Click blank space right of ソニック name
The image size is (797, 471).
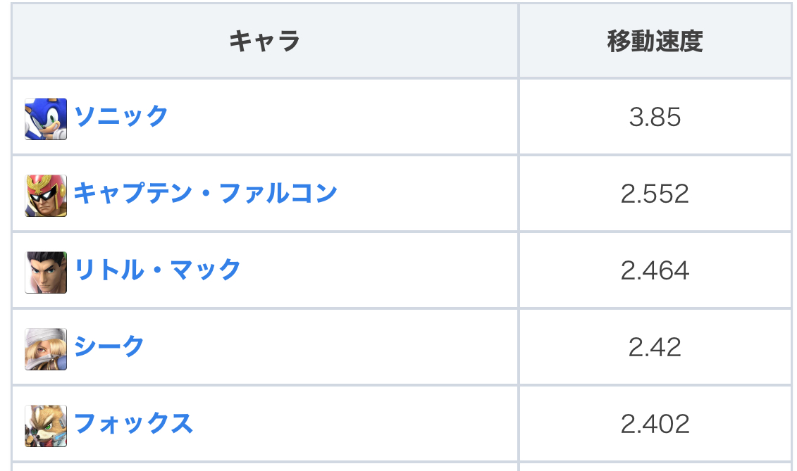tap(338, 117)
